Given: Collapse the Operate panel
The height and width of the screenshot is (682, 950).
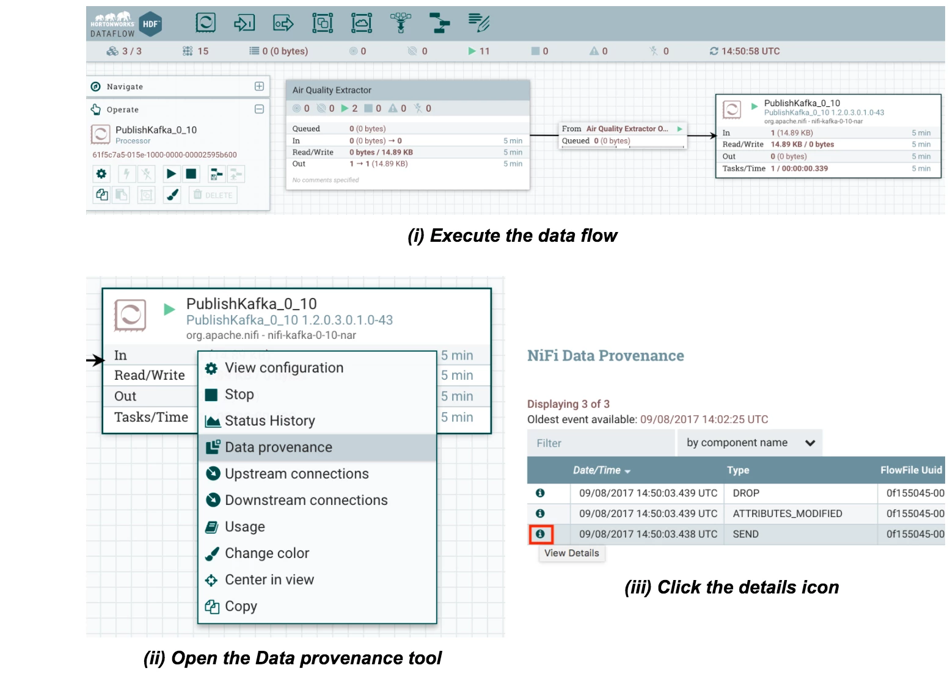Looking at the screenshot, I should 259,109.
